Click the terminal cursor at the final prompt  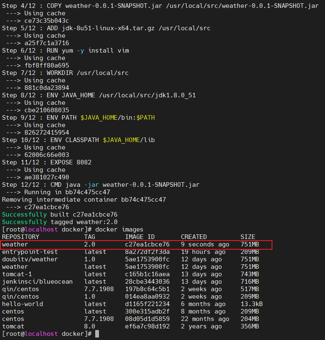coord(97,334)
